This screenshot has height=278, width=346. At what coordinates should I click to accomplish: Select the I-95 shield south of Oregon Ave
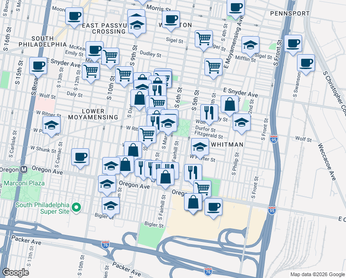coord(272,210)
